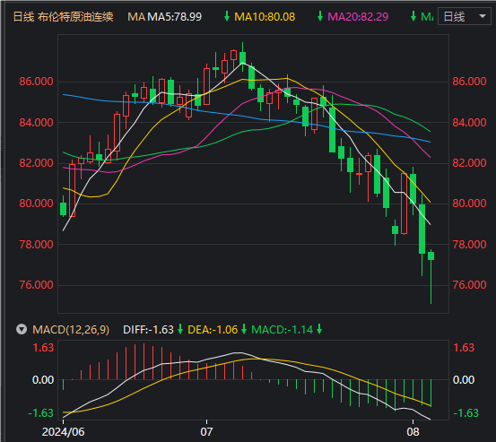Image resolution: width=496 pixels, height=442 pixels.
Task: Click the MA20:82.29 indicator label
Action: click(358, 17)
